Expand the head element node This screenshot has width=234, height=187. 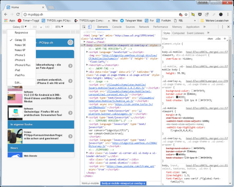tap(84, 42)
